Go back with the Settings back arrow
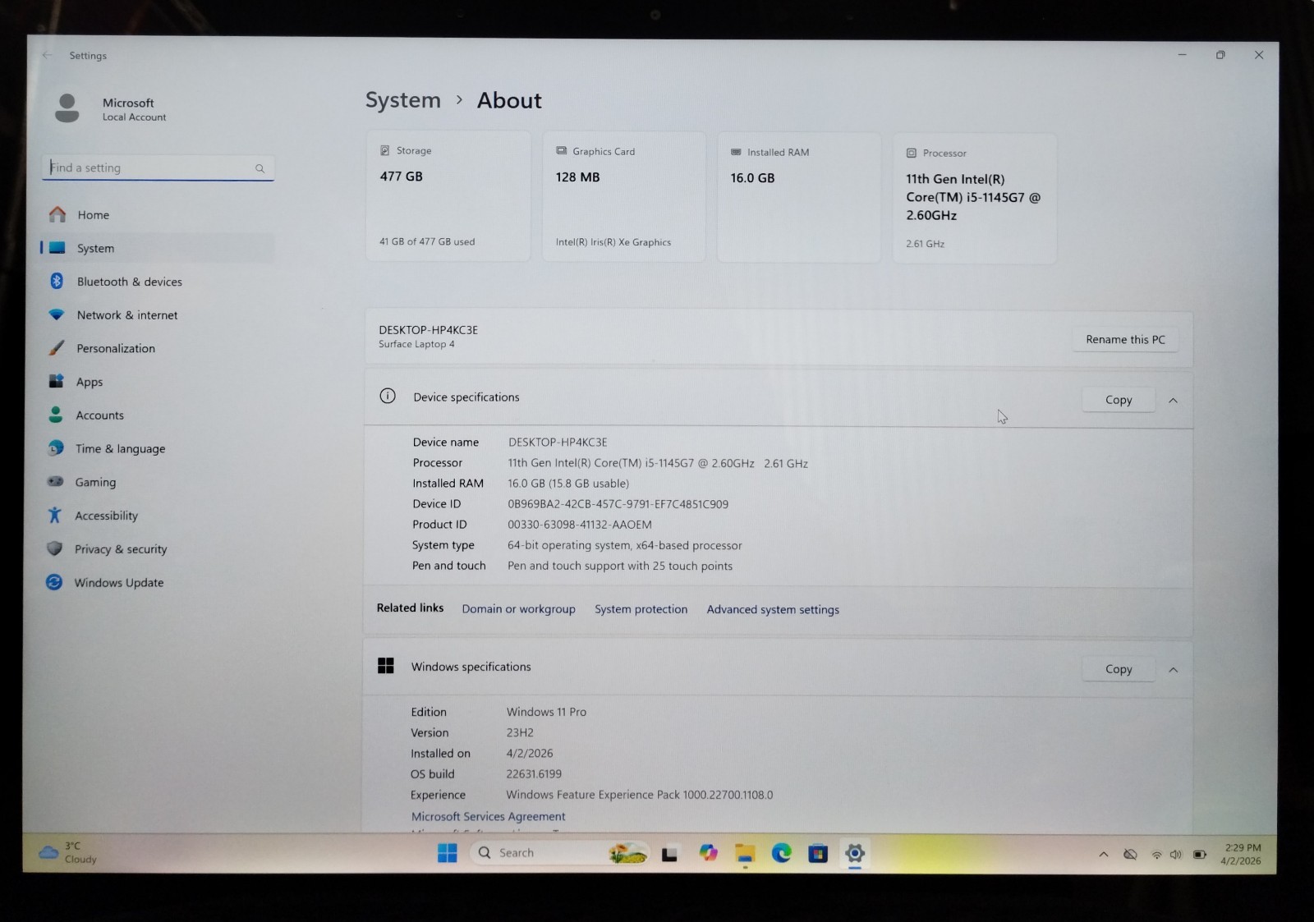 (47, 55)
